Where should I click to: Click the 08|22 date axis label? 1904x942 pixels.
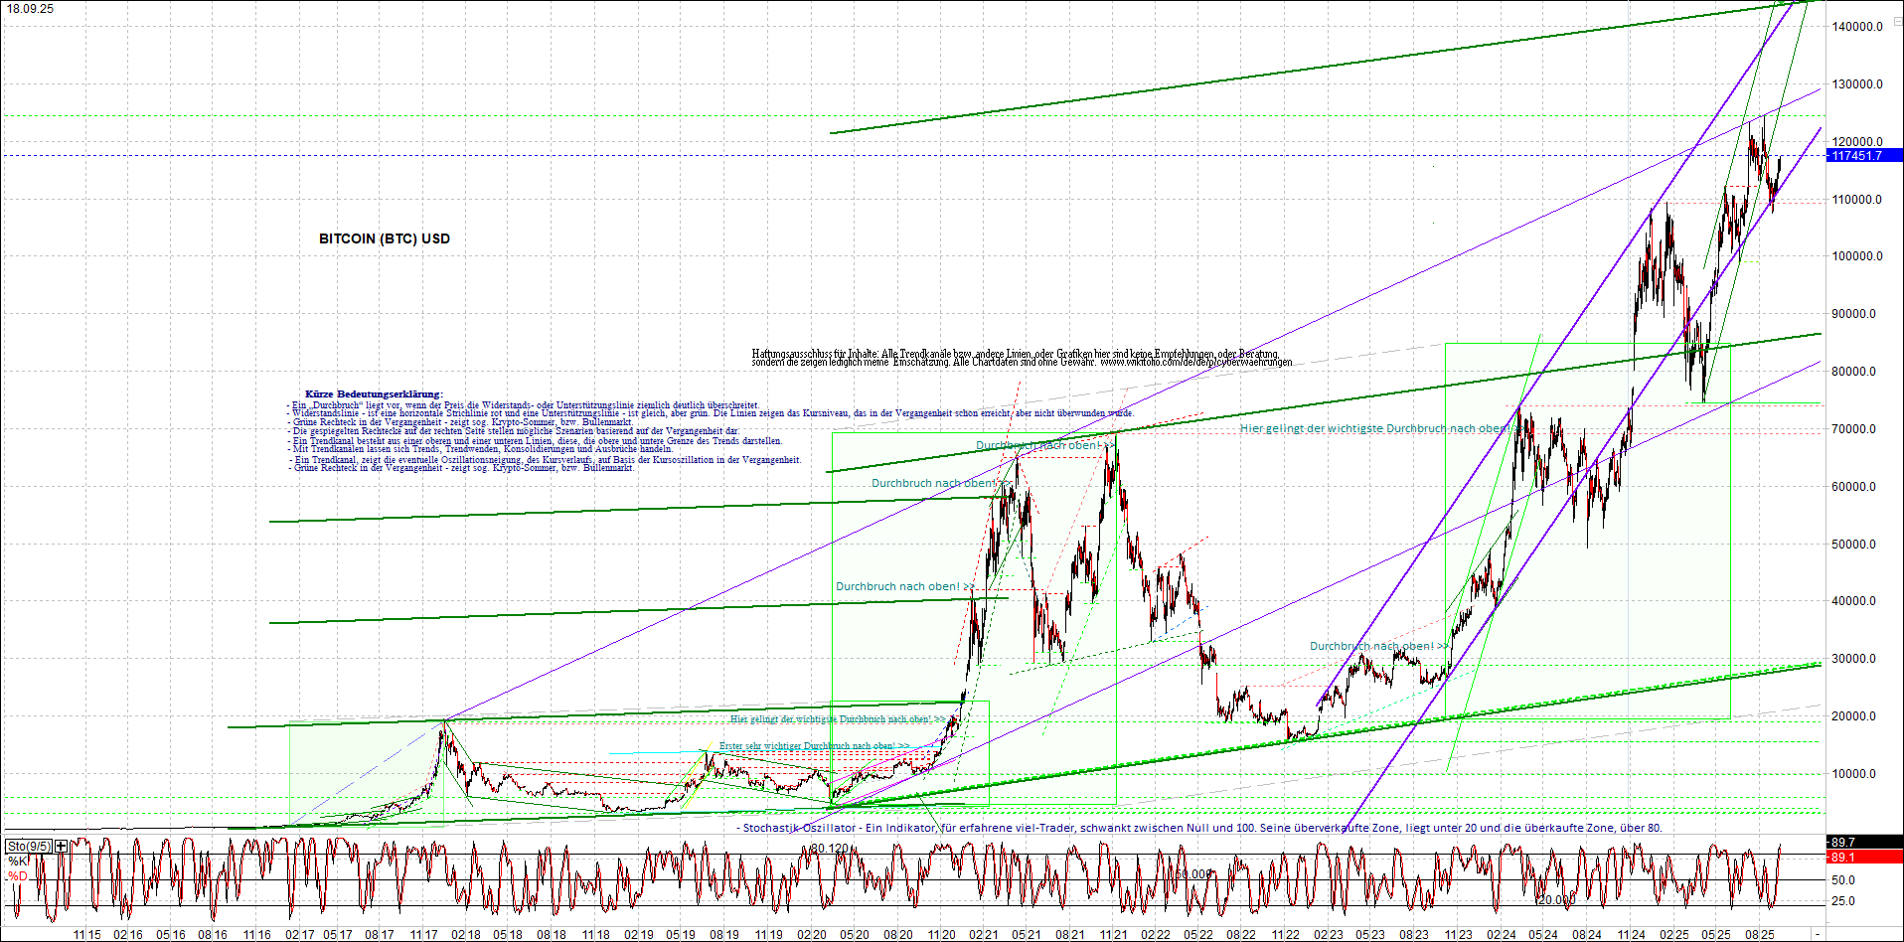tap(1241, 935)
